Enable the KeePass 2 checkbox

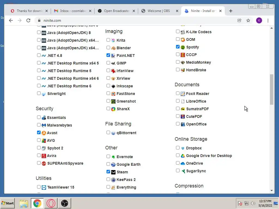108,179
